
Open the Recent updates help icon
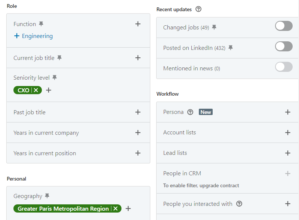[198, 9]
